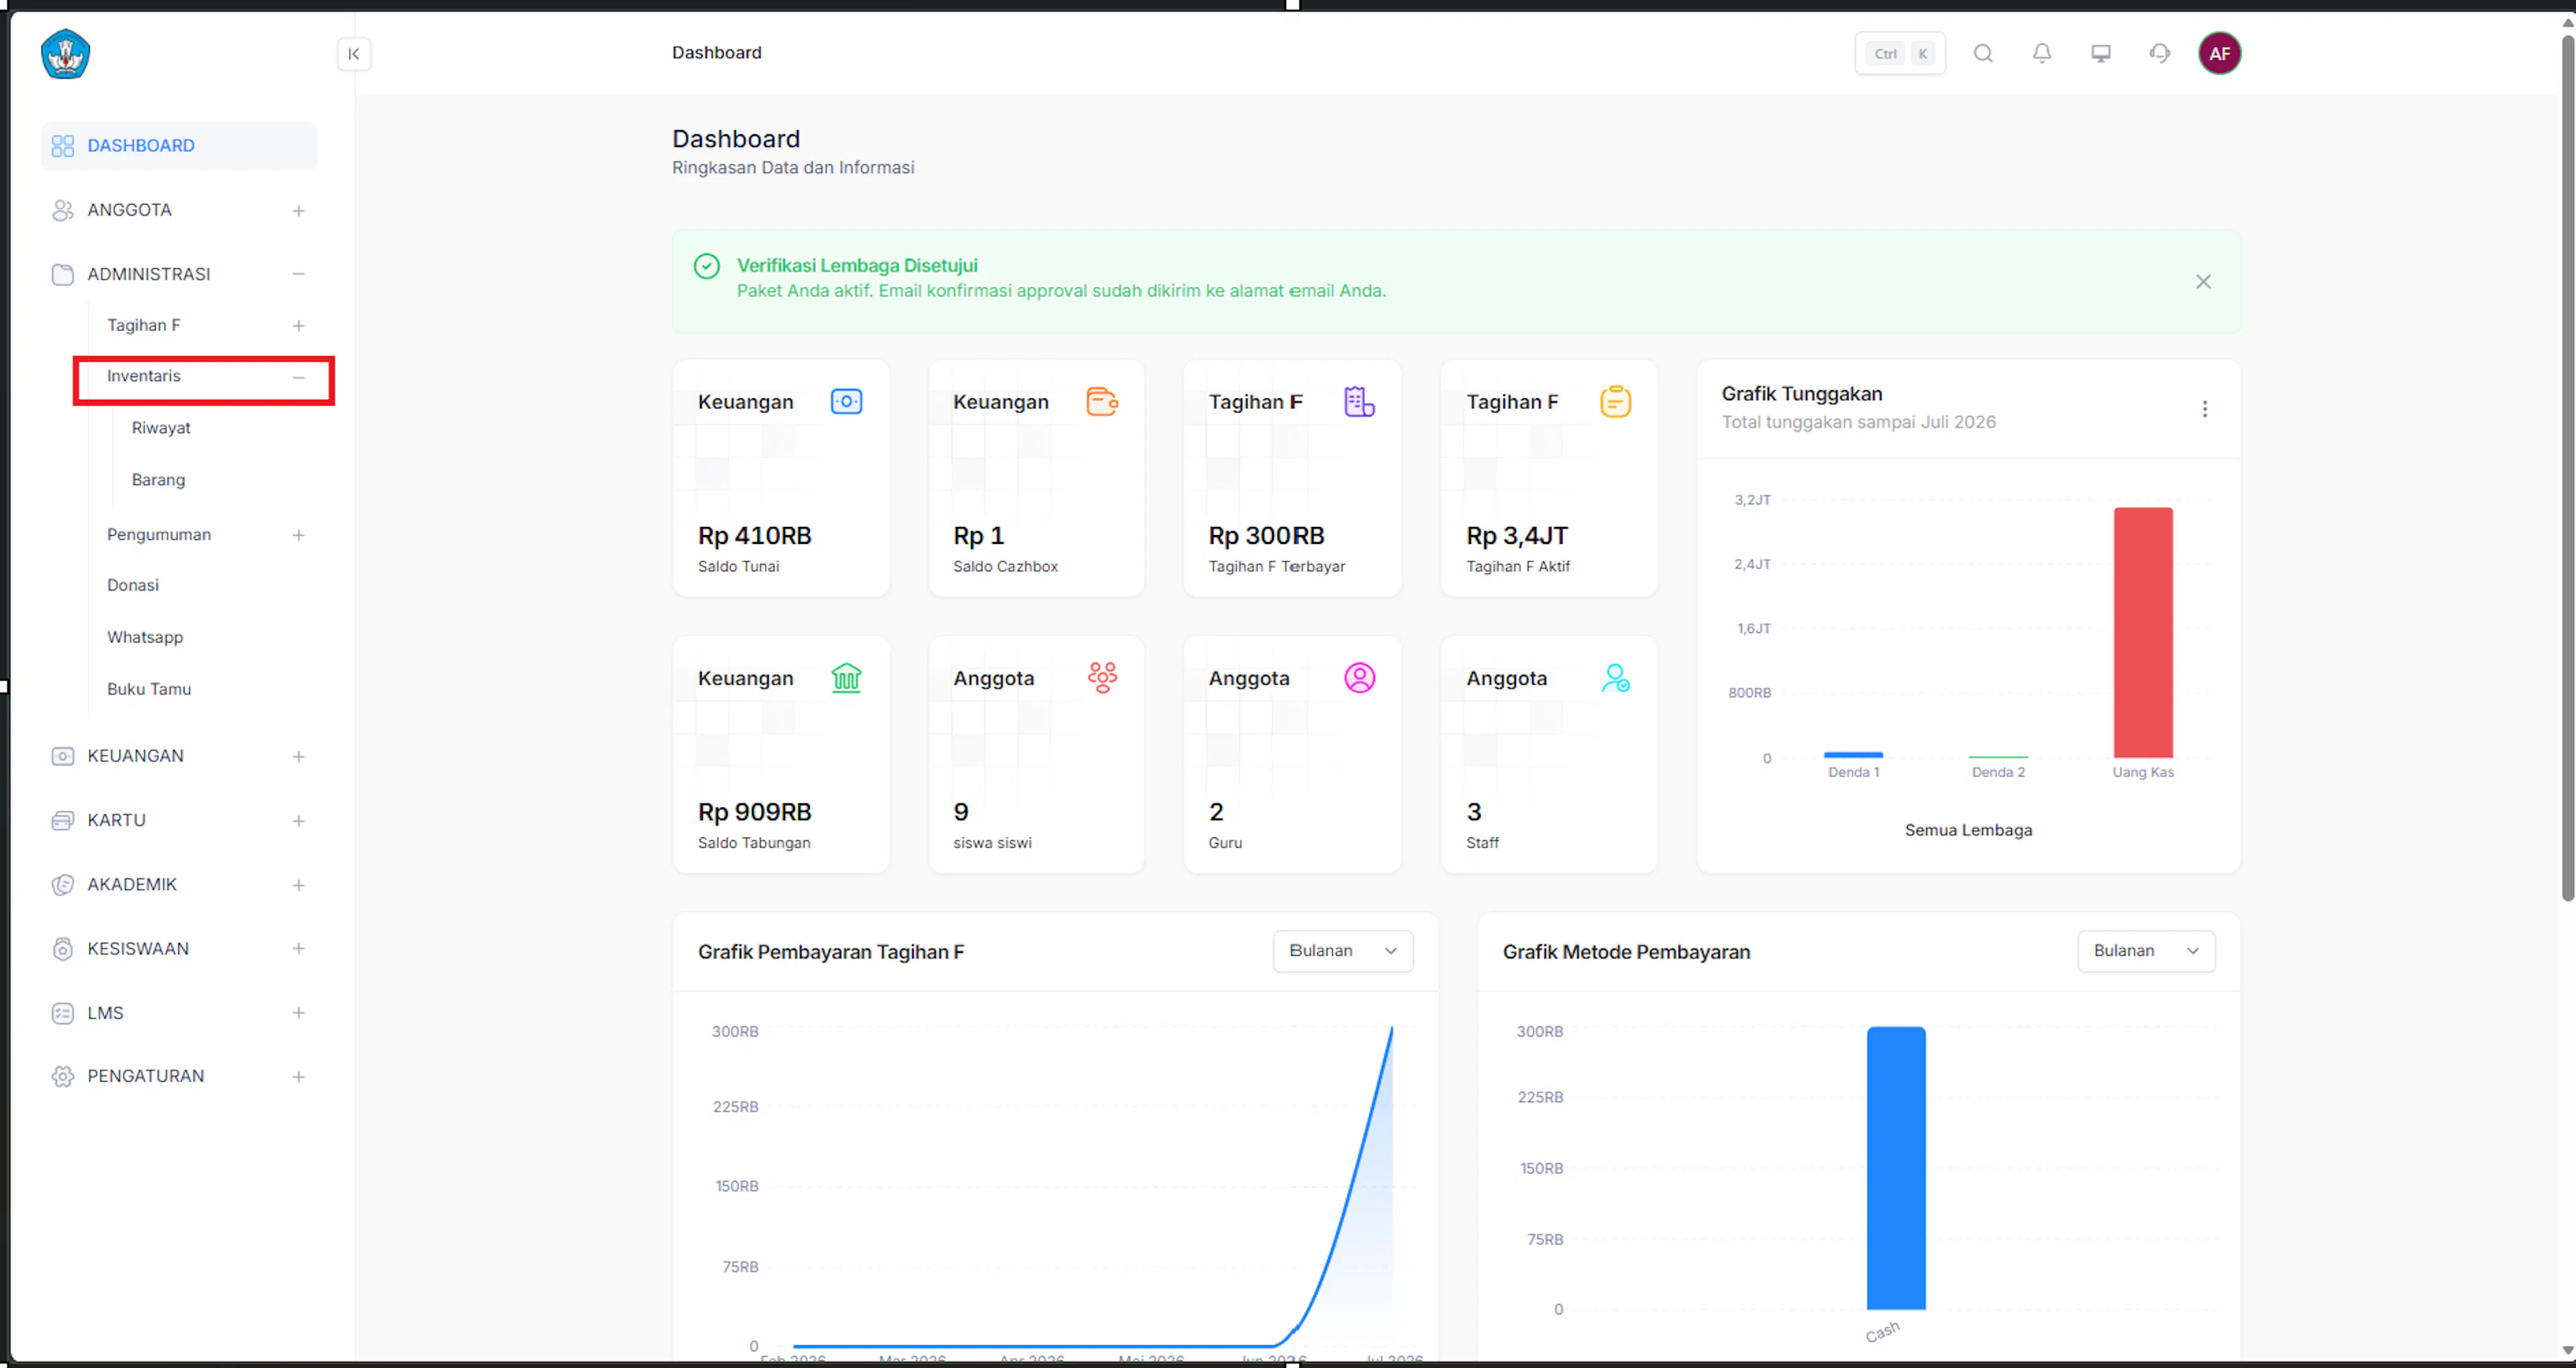Dismiss the Verifikasi Lembaga Disetujui alert
Screen dimensions: 2576x1368
[2203, 282]
